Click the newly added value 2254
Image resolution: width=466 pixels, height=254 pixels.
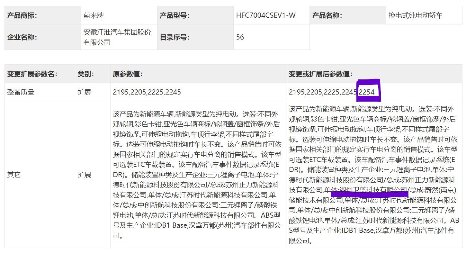tap(367, 92)
